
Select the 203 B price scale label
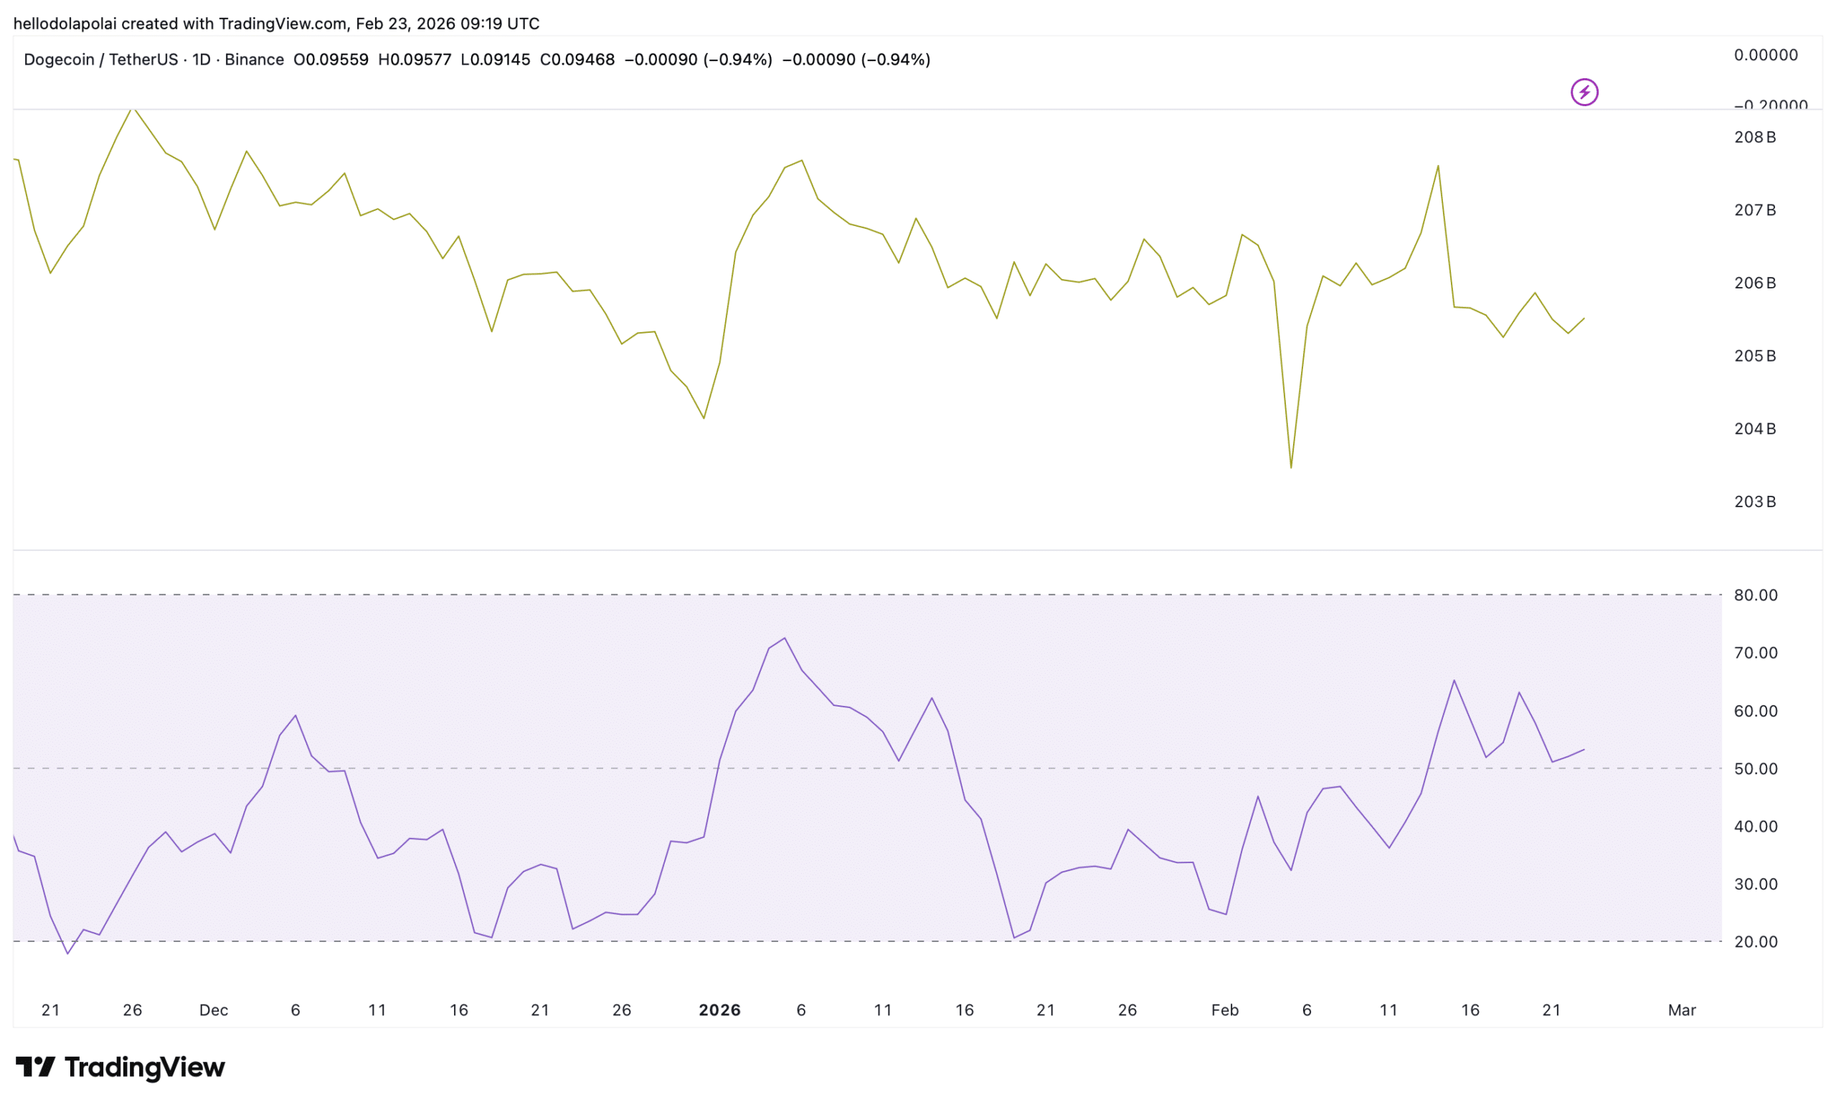pos(1755,501)
